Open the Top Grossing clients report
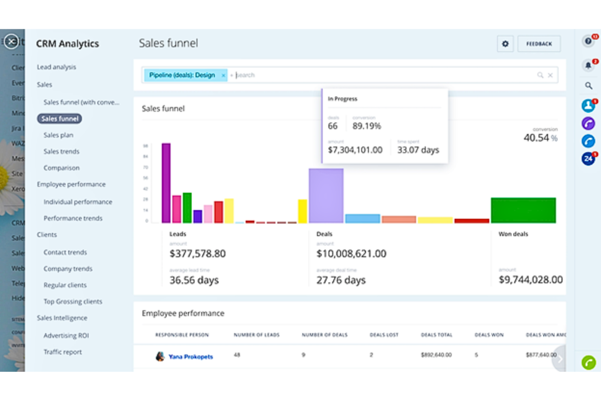 73,301
